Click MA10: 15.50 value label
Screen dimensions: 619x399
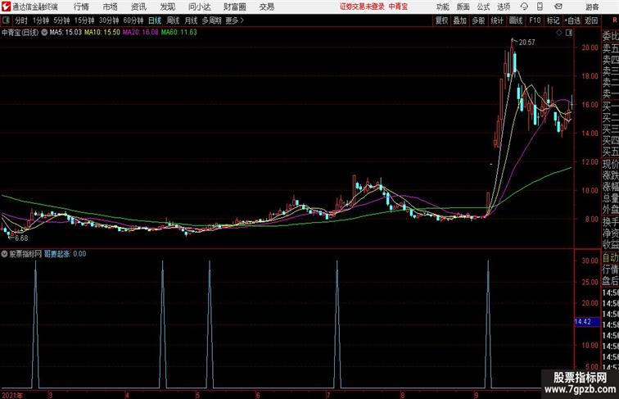(102, 33)
